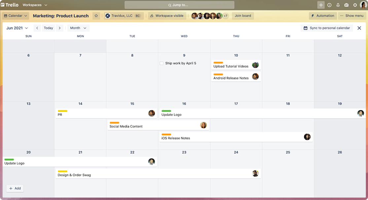Image resolution: width=368 pixels, height=200 pixels.
Task: Click the plus create button in header
Action: tap(321, 5)
